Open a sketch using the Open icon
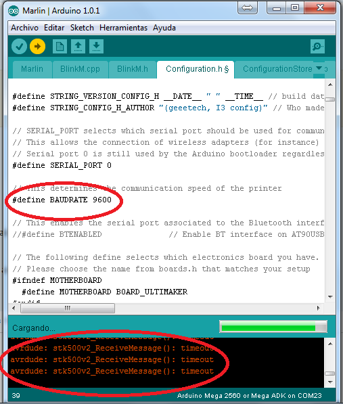The image size is (343, 404). coord(78,47)
